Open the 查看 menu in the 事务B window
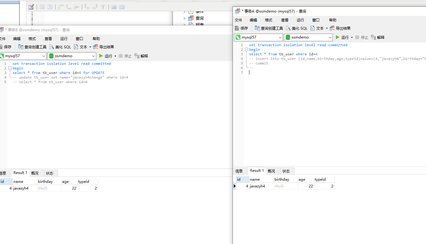 pos(48,39)
